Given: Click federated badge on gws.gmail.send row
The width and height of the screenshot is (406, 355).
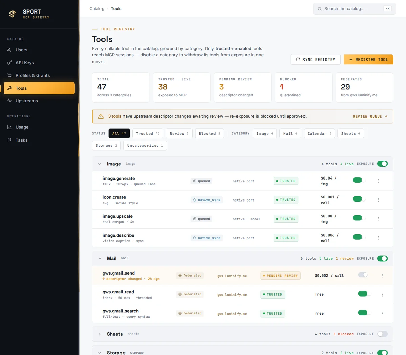Looking at the screenshot, I should (190, 275).
